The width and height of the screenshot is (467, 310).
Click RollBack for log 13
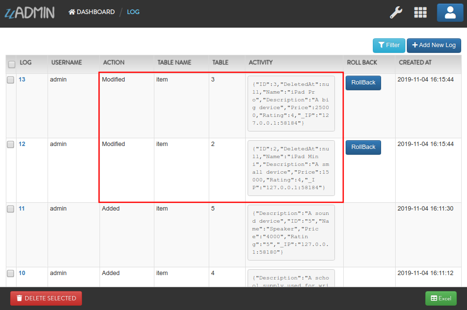[363, 82]
